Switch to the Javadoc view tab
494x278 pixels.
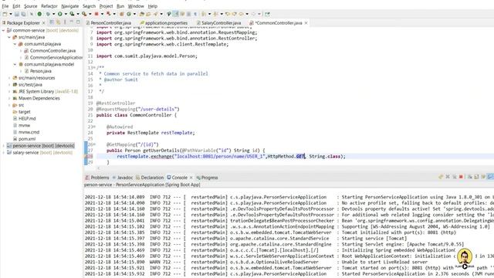[123, 178]
